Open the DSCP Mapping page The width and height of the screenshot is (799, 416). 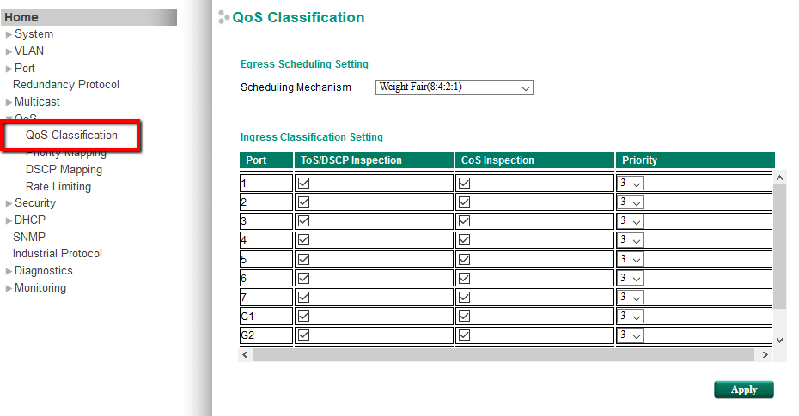click(64, 170)
